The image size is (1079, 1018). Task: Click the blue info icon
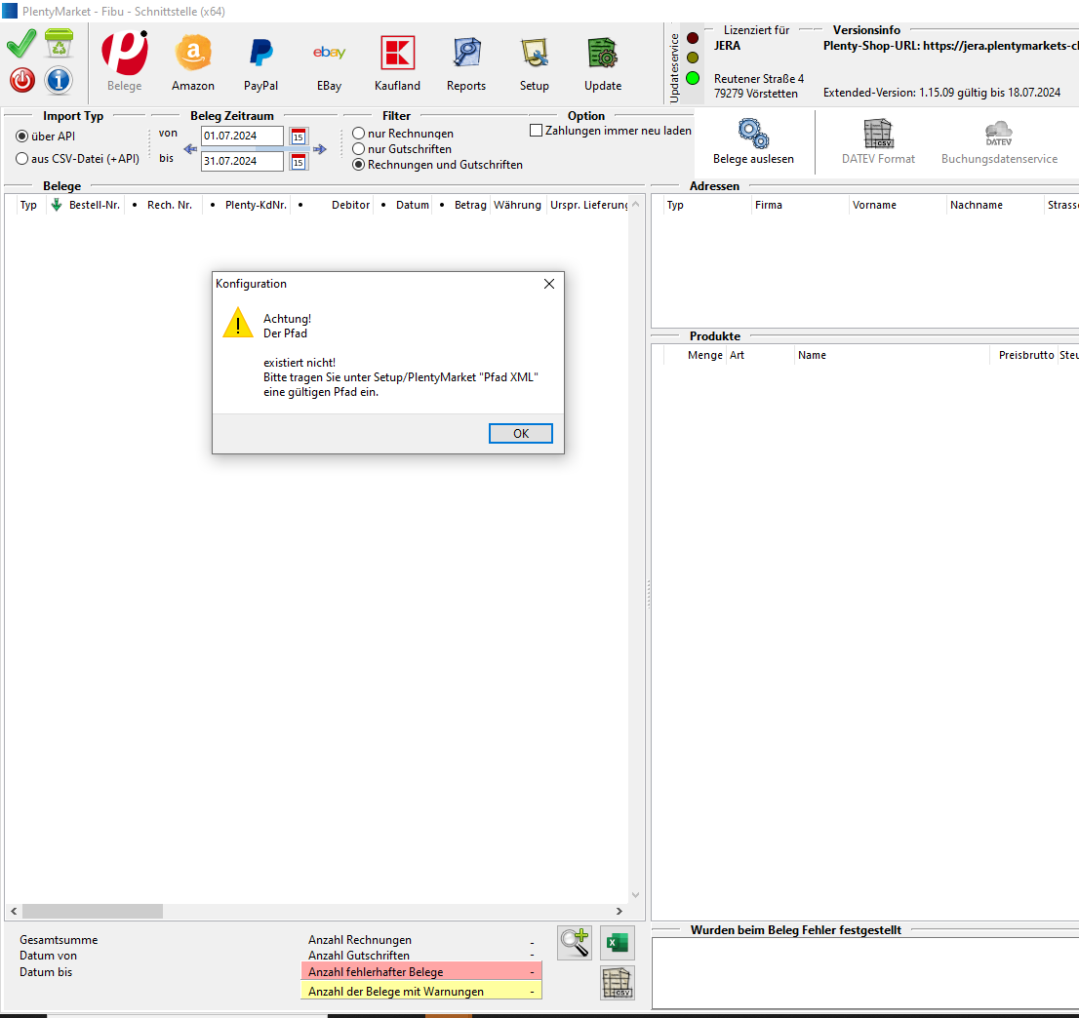[59, 80]
